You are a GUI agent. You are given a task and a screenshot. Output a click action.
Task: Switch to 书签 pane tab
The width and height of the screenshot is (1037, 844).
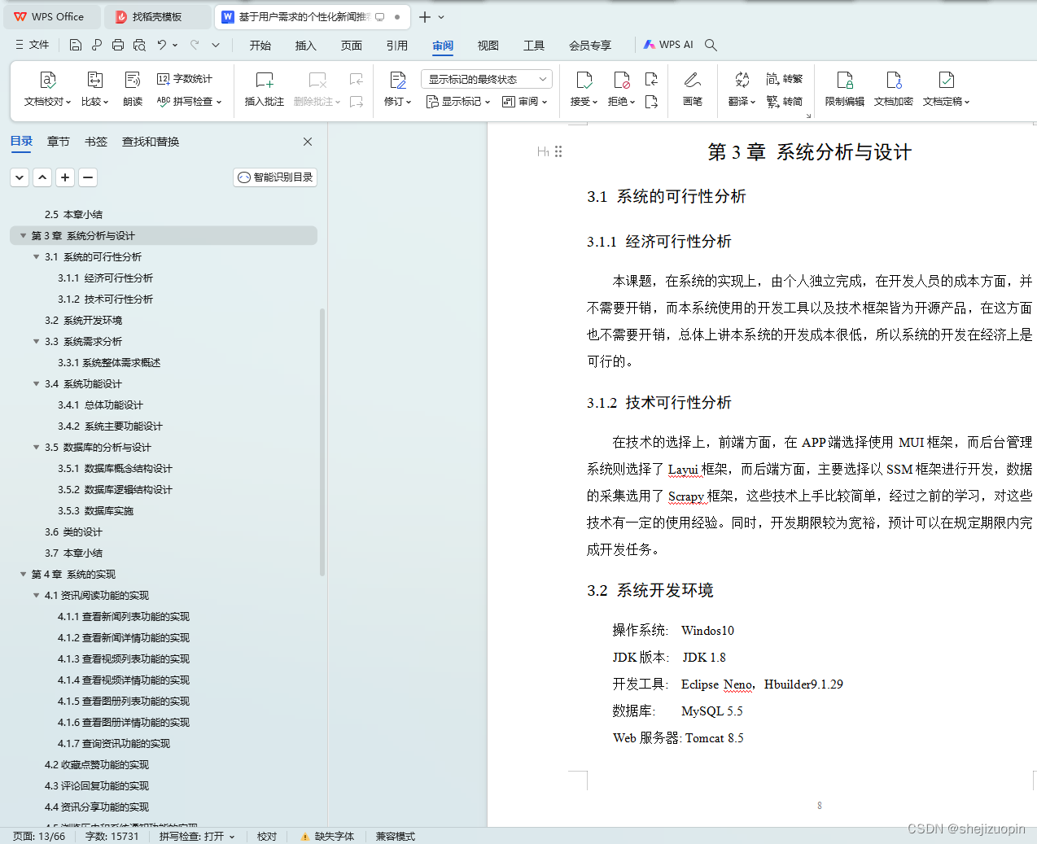[96, 142]
